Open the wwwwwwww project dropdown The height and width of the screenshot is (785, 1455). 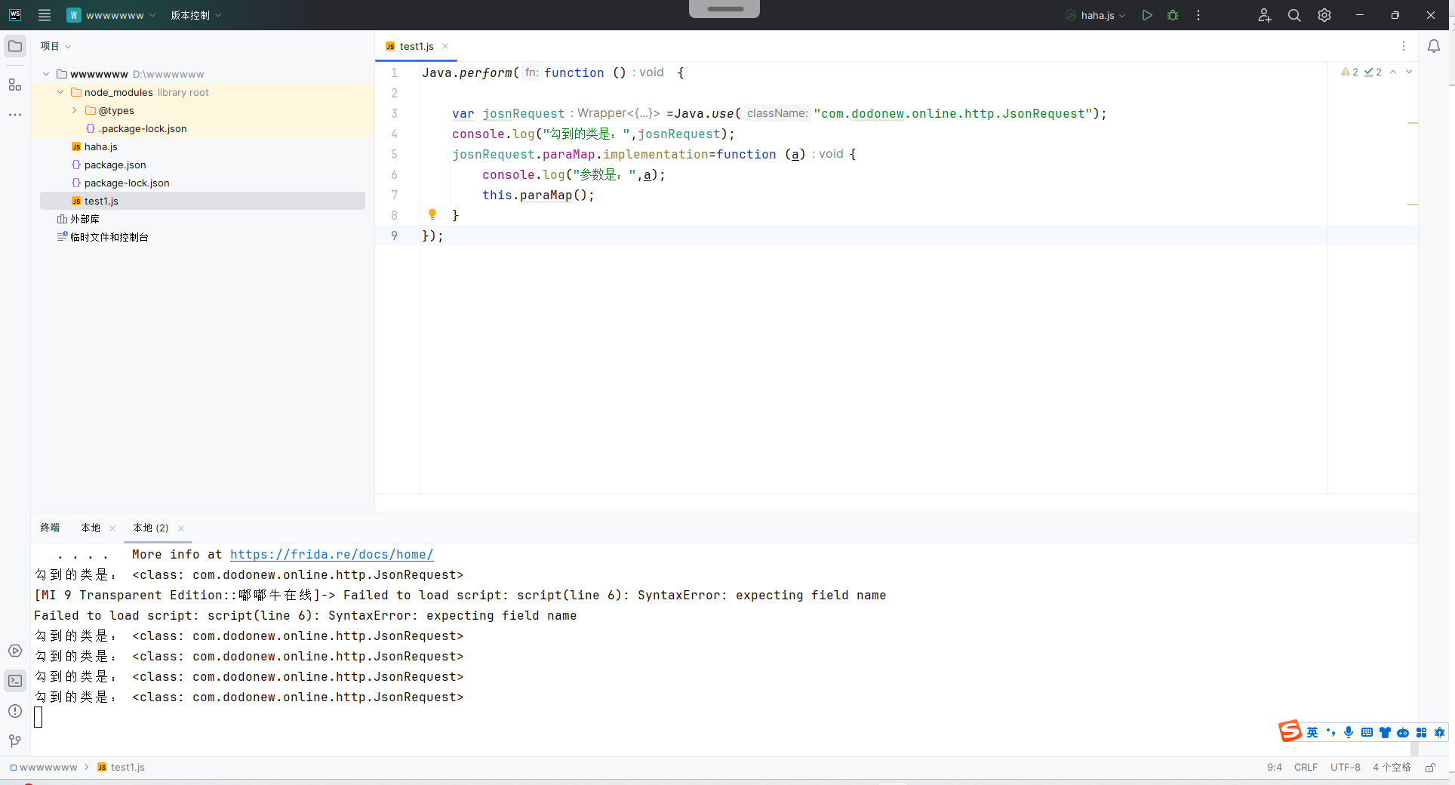(112, 15)
